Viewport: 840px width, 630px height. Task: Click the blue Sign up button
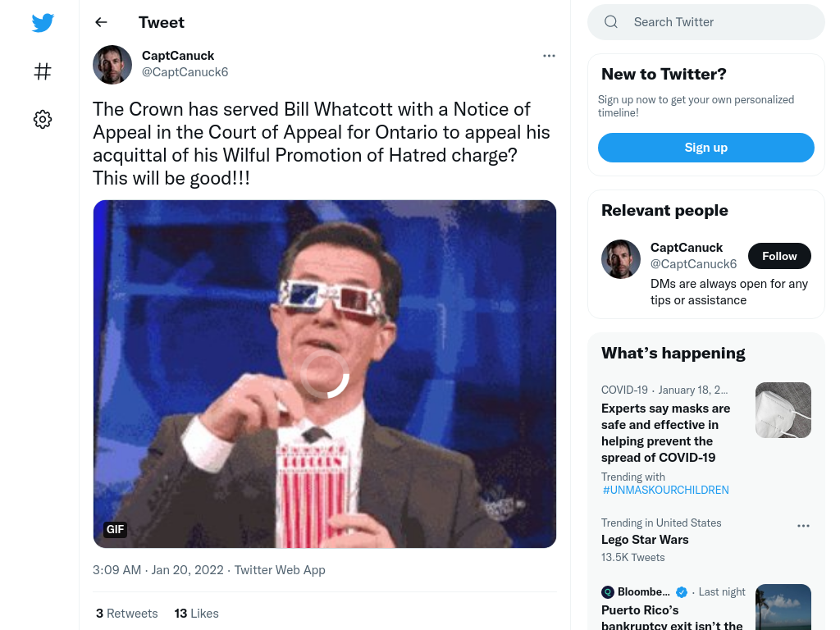[x=706, y=148]
